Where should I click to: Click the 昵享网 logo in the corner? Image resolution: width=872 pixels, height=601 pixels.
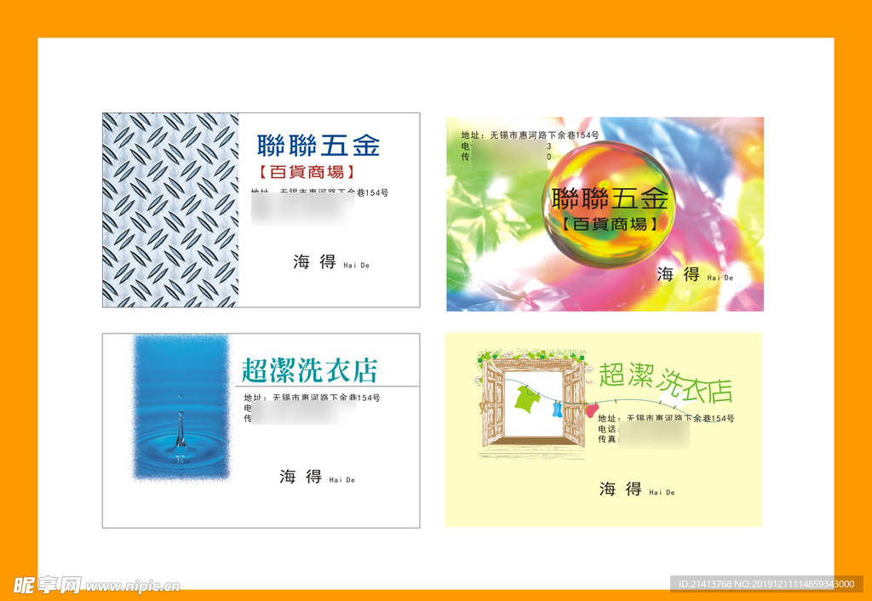46,585
